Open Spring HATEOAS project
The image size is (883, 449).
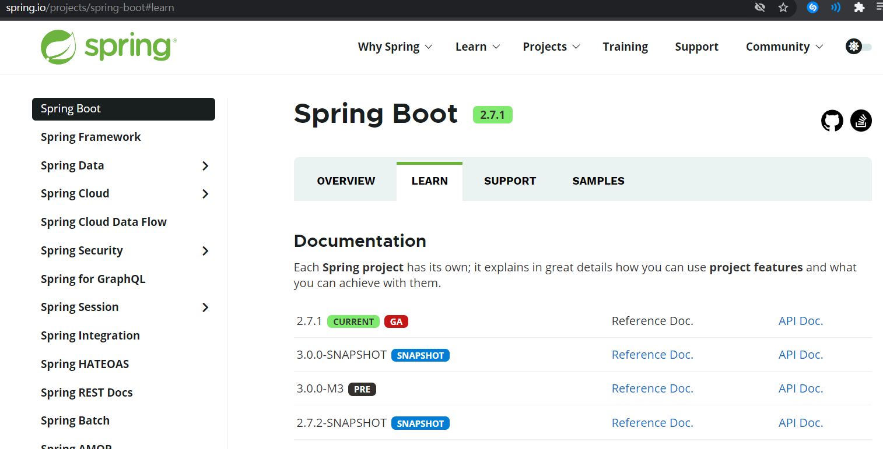[x=85, y=364]
